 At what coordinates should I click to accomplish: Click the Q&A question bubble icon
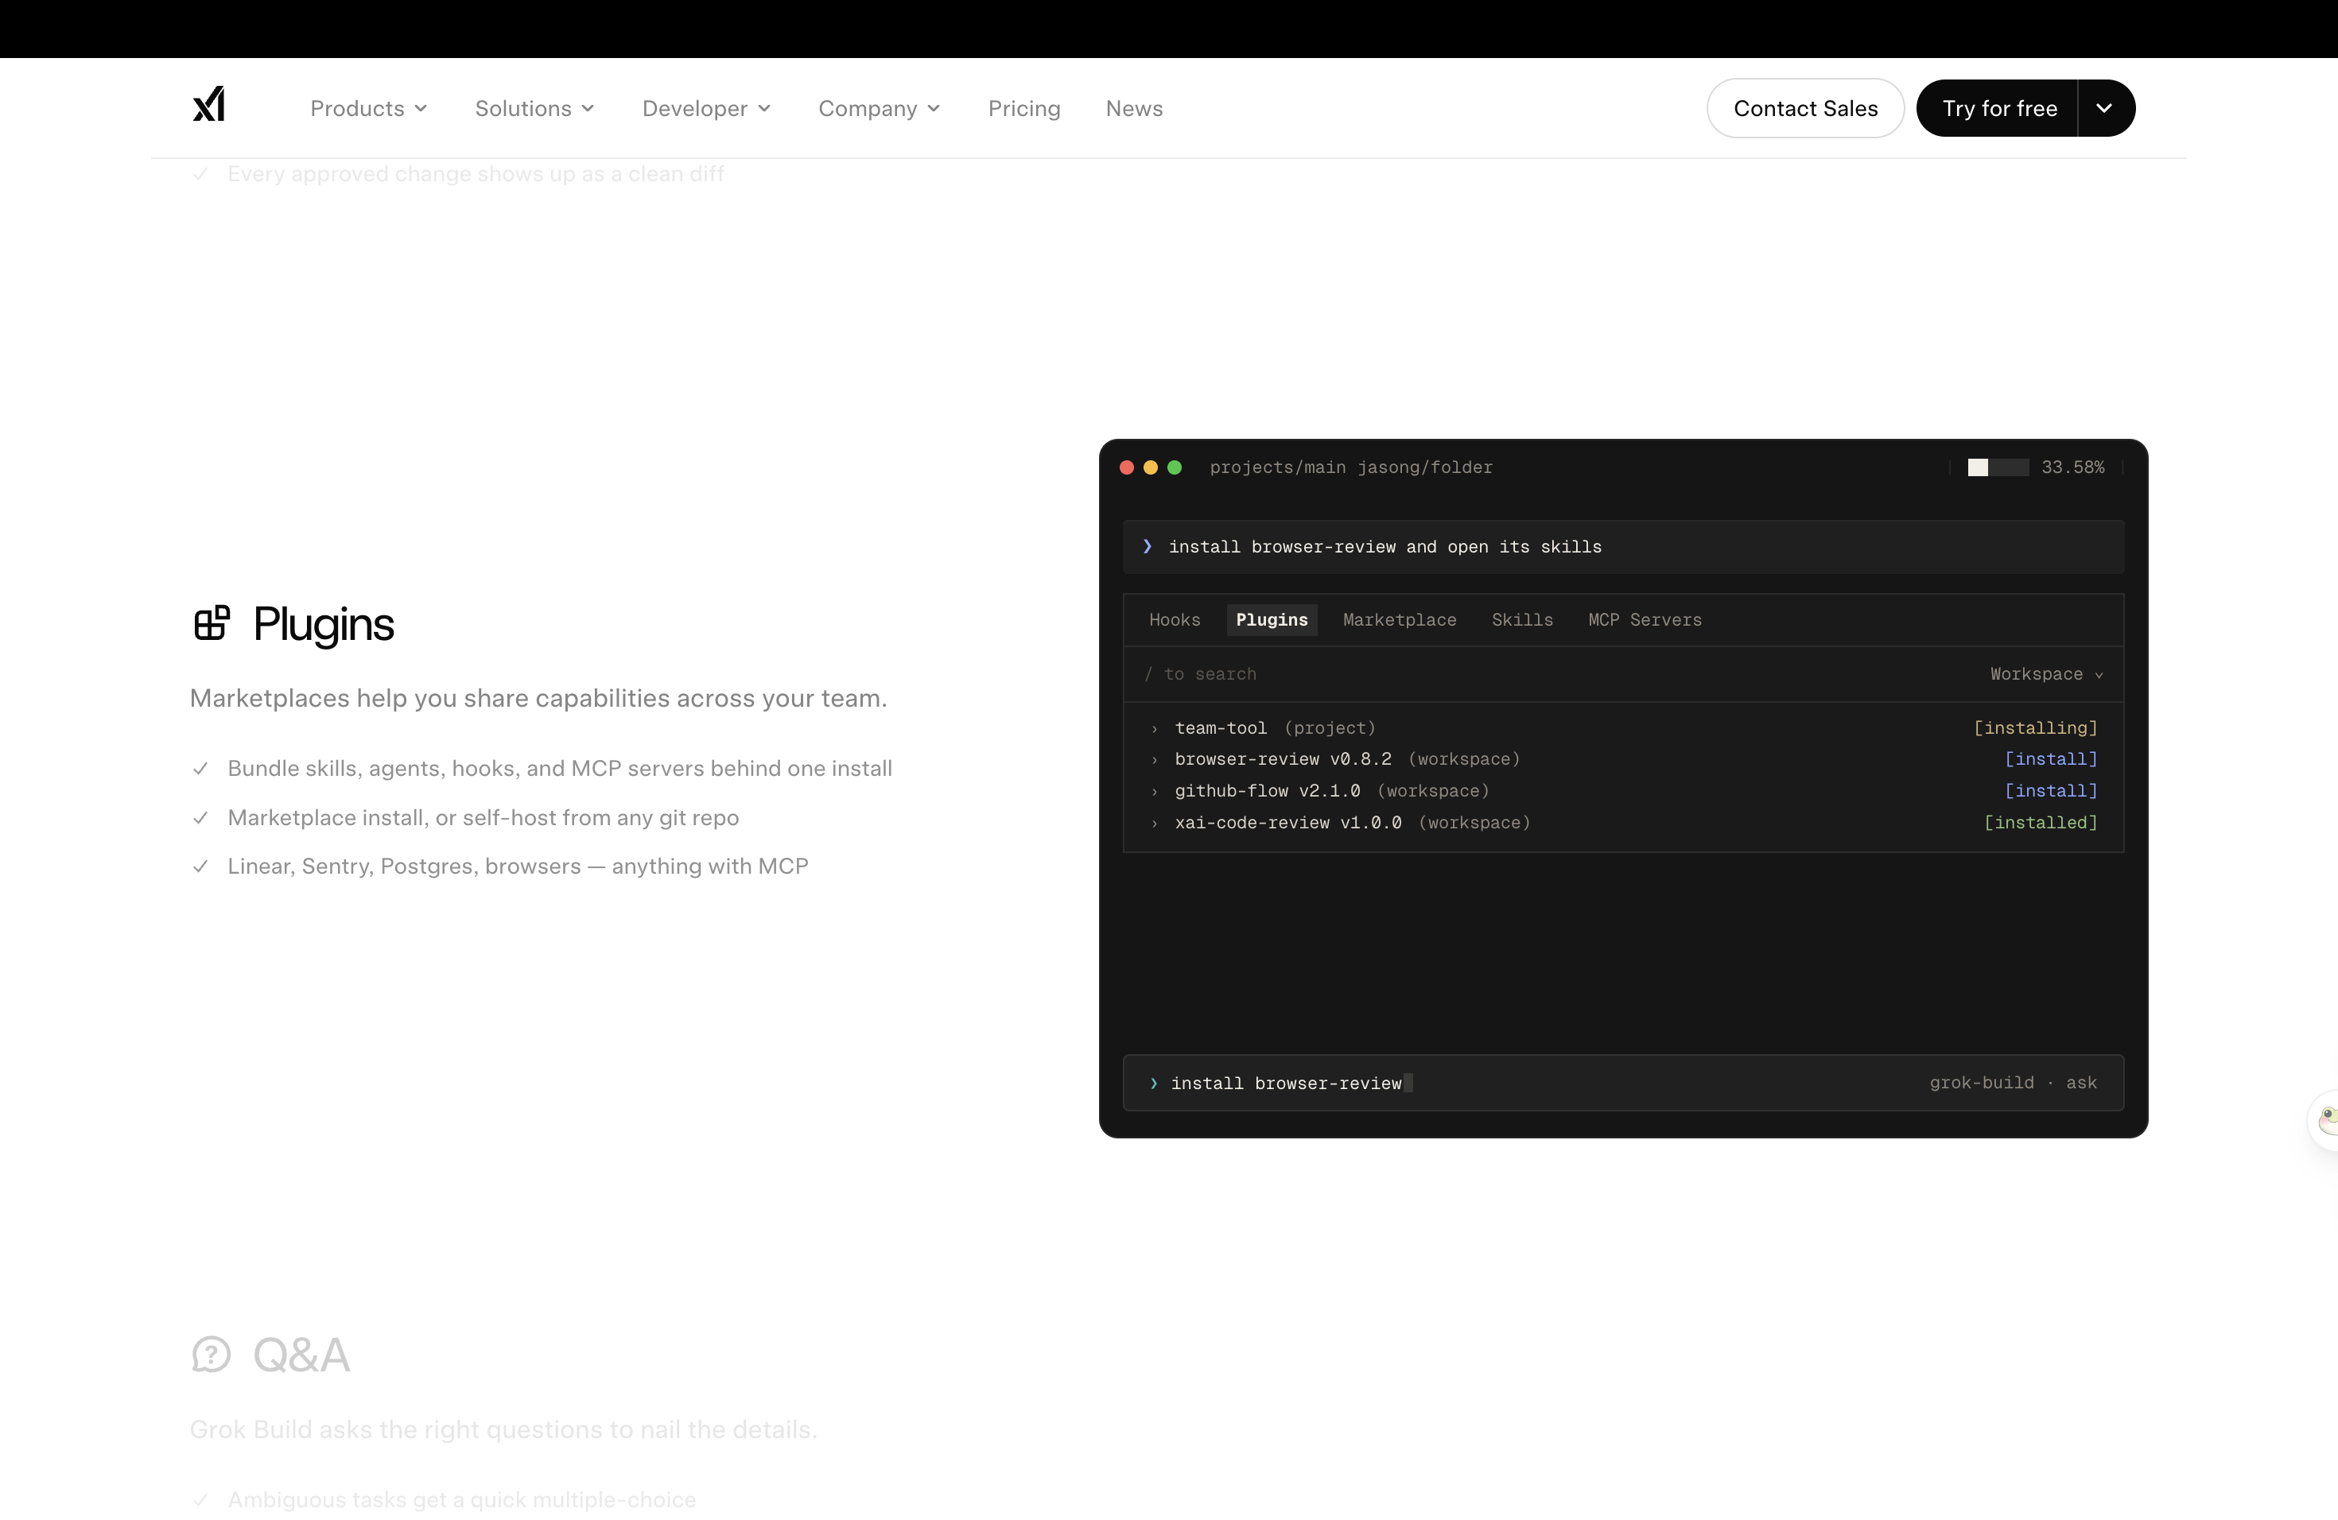212,1354
